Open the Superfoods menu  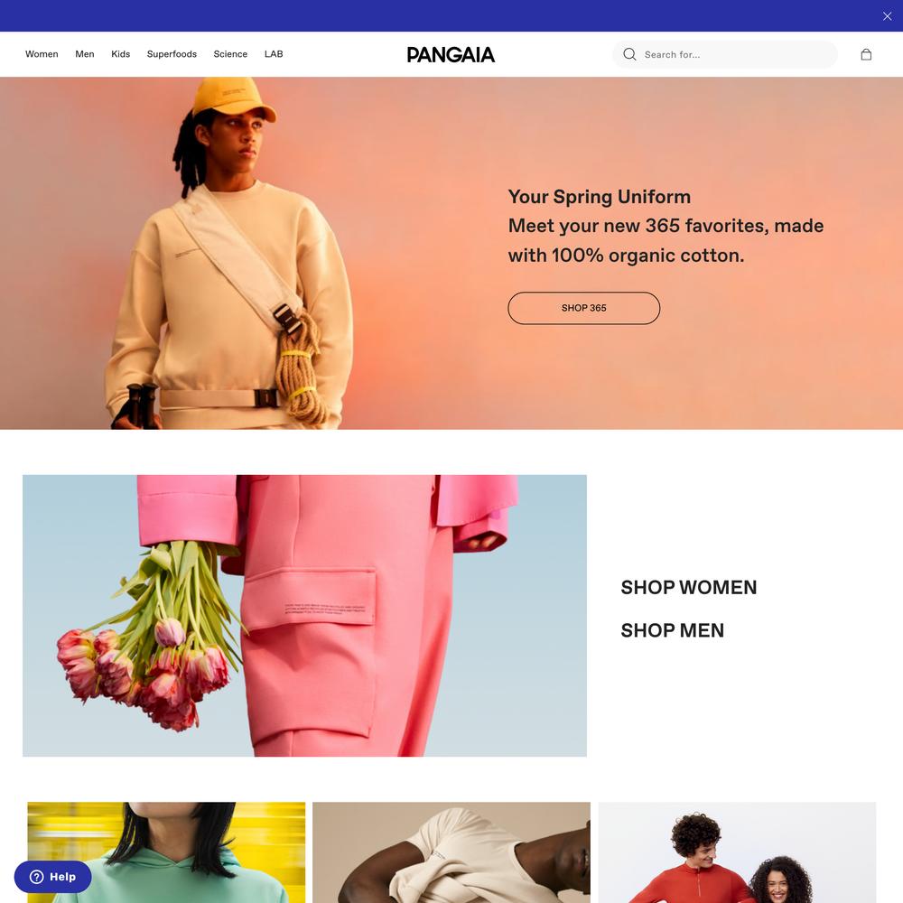[172, 54]
